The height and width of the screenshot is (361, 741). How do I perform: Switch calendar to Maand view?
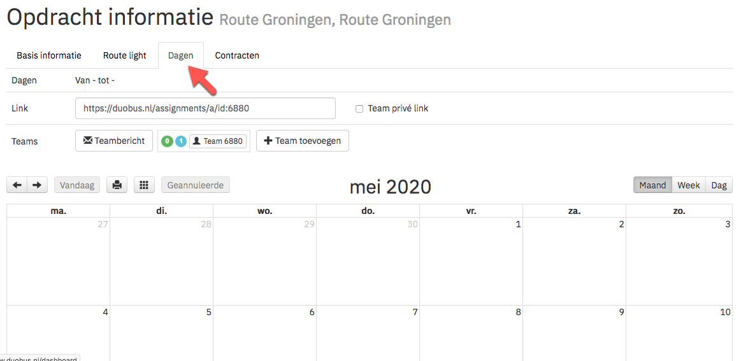[652, 185]
